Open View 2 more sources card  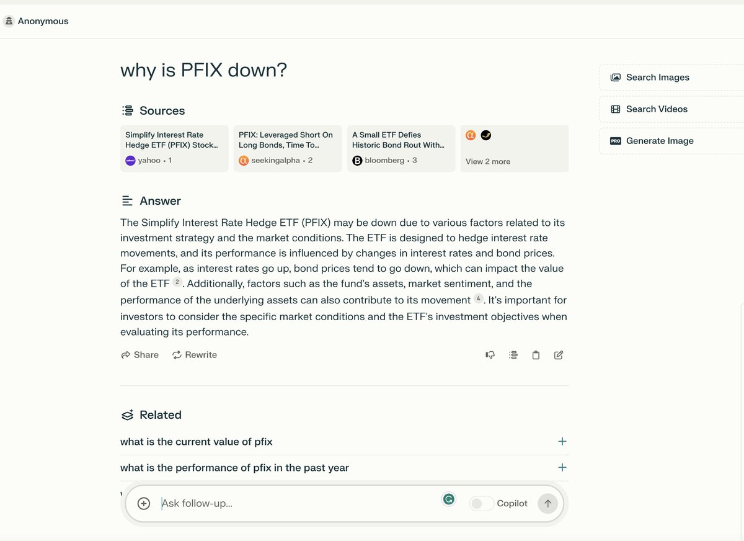(515, 148)
